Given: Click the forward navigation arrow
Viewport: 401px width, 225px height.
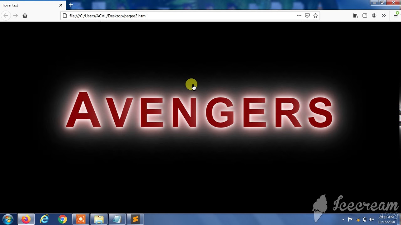Looking at the screenshot, I should (x=15, y=16).
